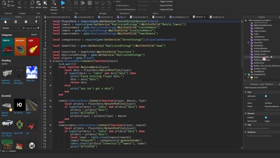
Task: Click the plus icon beside selected Rarities item
Action: (271, 57)
